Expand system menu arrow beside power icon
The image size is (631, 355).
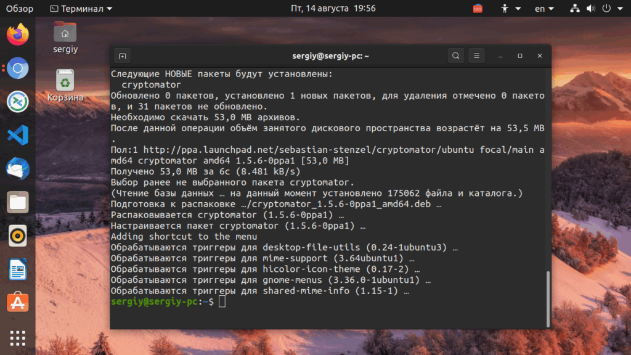620,9
